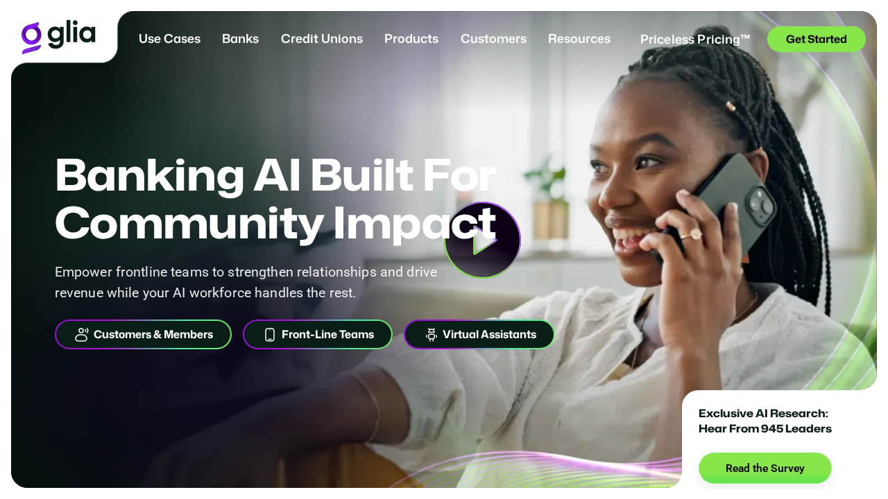Viewport: 888px width, 499px height.
Task: Click the Read the Survey button
Action: 765,469
